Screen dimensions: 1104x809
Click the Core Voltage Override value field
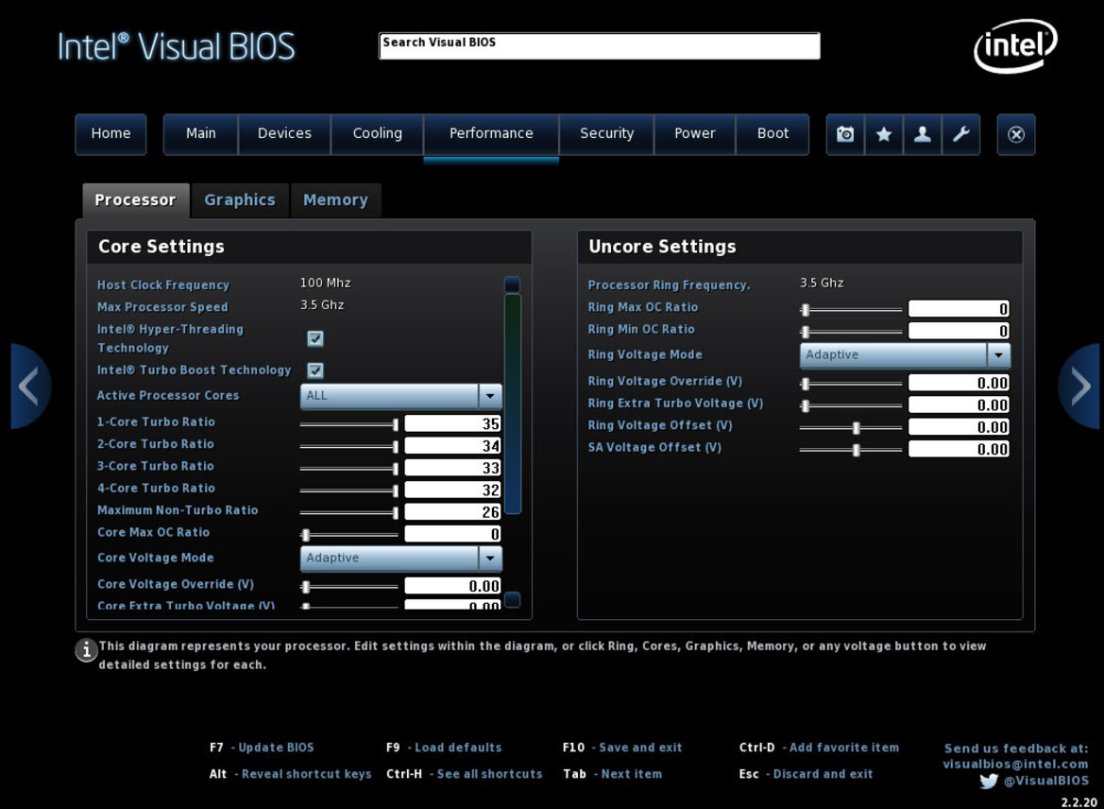452,586
